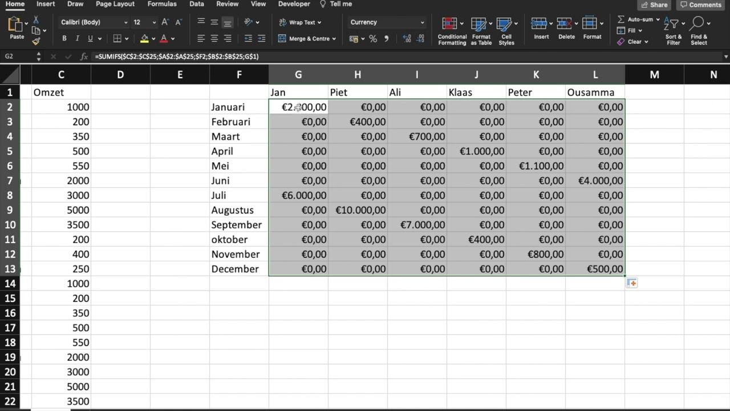Switch to the Formulas tab
The height and width of the screenshot is (411, 730).
pos(162,4)
